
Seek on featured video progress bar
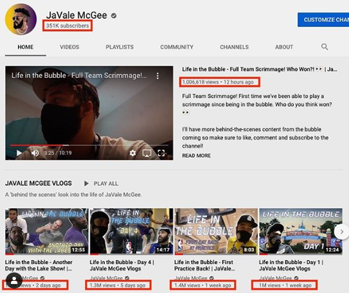(89, 145)
